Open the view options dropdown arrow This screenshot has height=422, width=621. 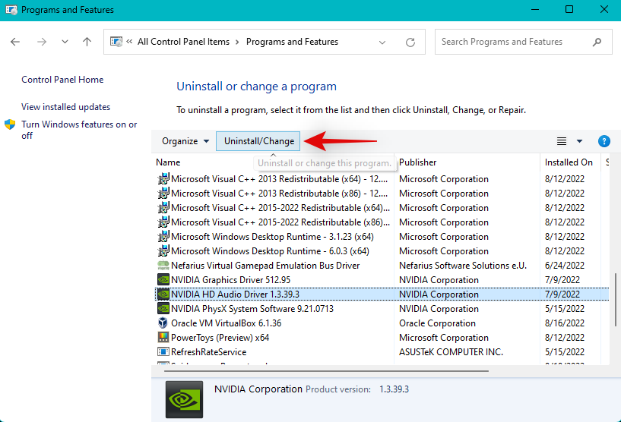(579, 141)
